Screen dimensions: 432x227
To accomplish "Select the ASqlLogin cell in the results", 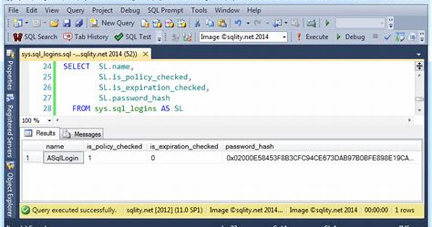I will click(63, 158).
